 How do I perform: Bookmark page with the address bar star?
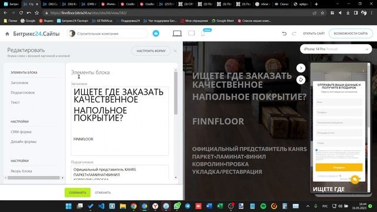(x=322, y=13)
